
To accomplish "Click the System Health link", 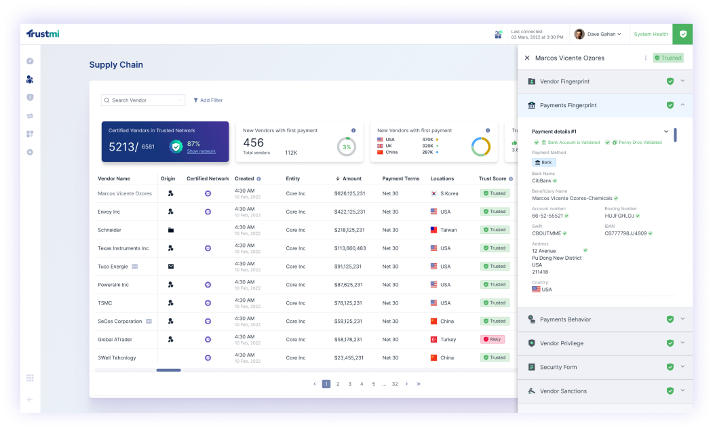I will point(651,34).
